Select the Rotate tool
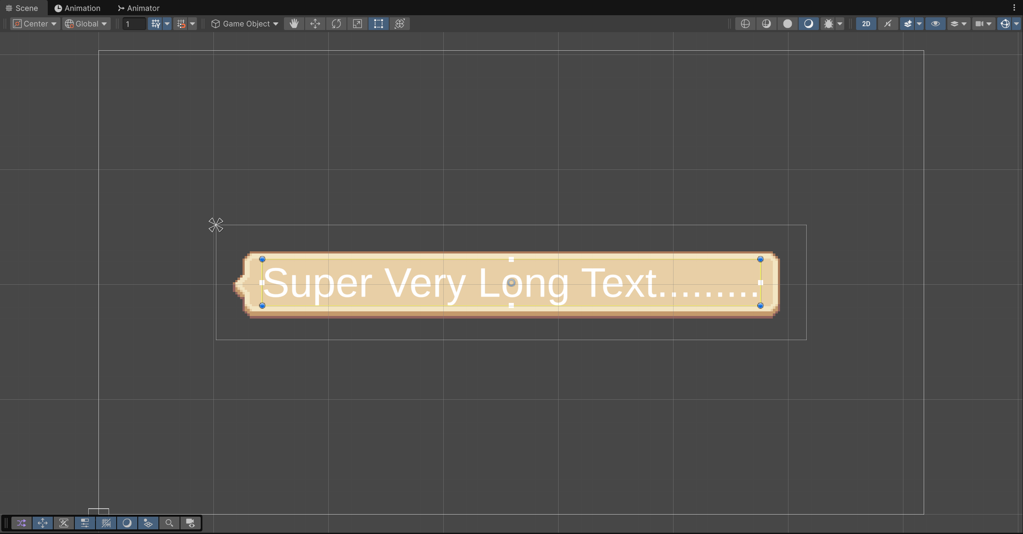This screenshot has width=1023, height=534. click(336, 24)
